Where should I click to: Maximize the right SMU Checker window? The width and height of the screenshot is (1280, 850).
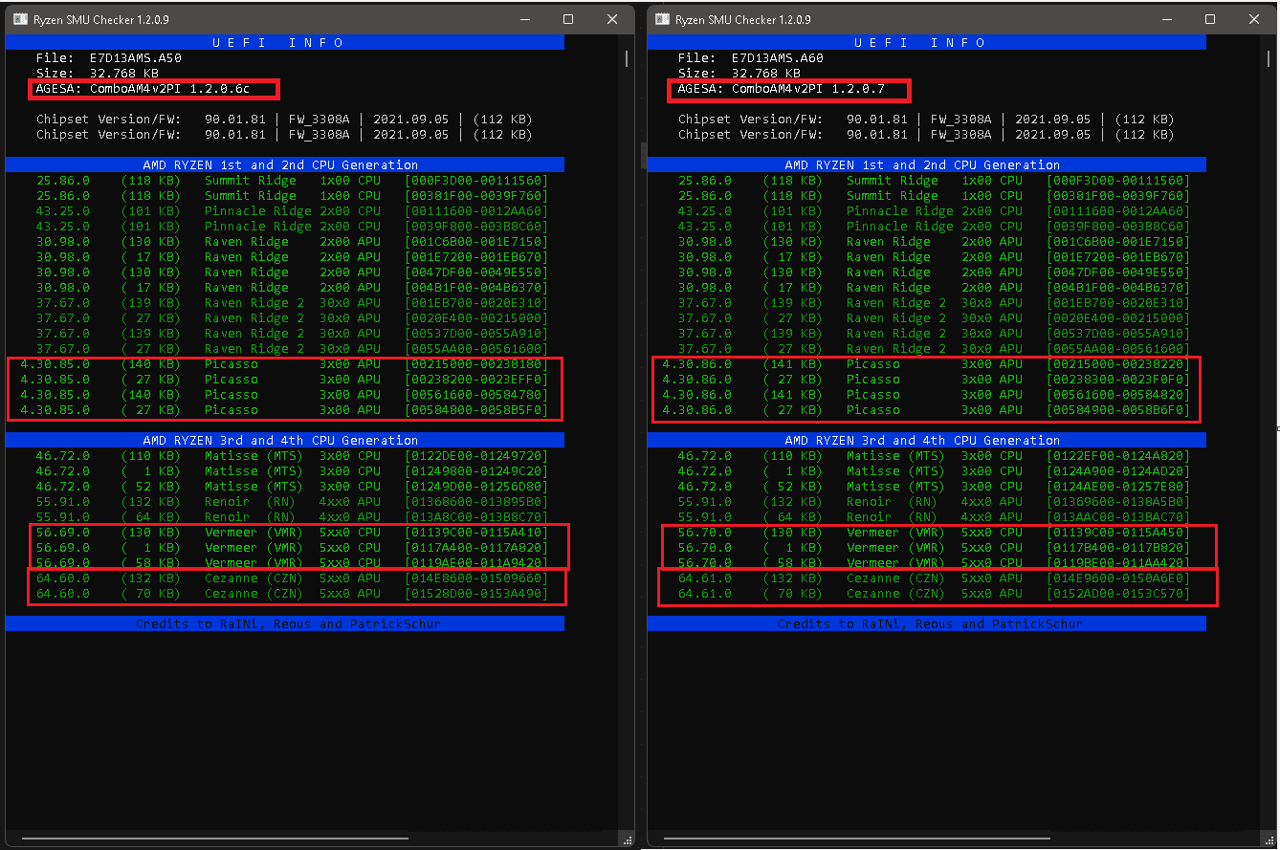[x=1210, y=19]
